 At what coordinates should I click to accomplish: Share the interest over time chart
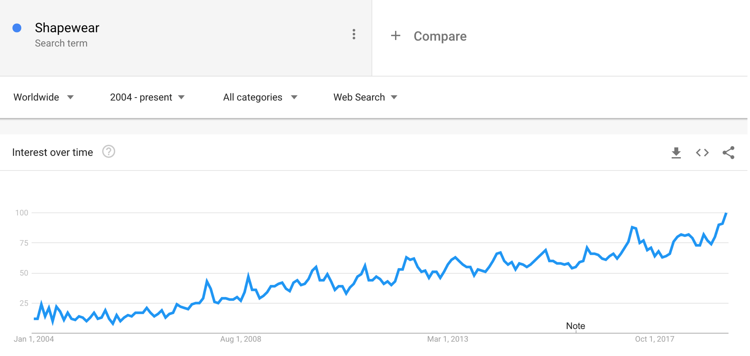pos(728,152)
